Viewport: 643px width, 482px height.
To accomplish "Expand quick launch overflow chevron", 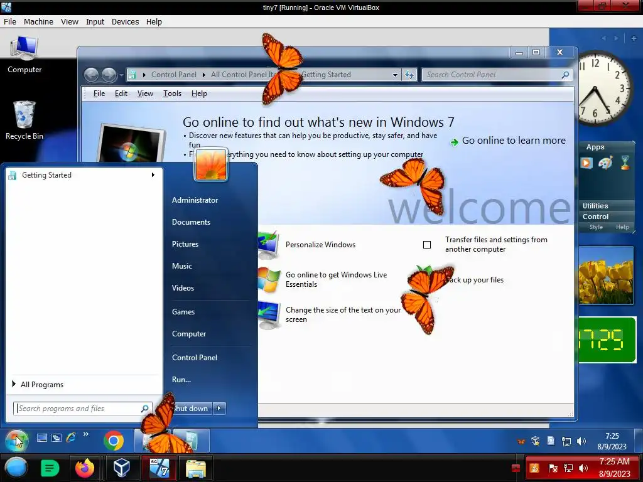I will pyautogui.click(x=85, y=434).
